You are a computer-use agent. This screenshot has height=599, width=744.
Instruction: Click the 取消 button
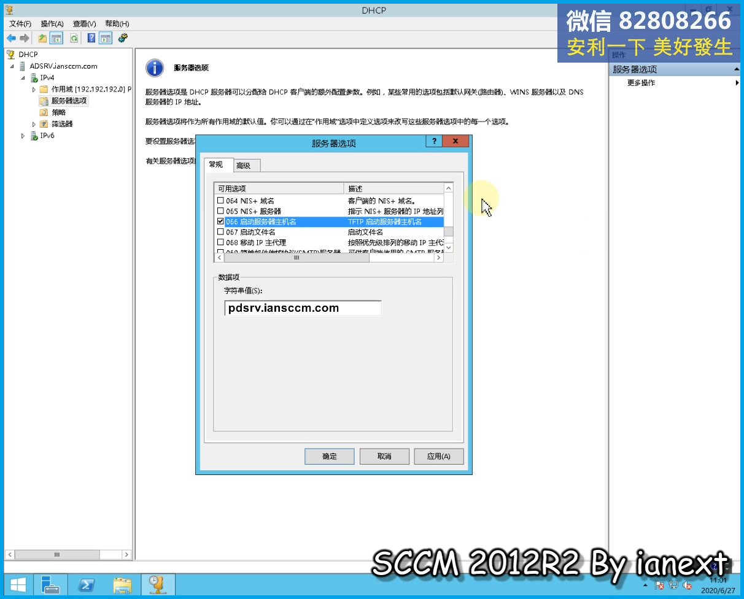384,457
